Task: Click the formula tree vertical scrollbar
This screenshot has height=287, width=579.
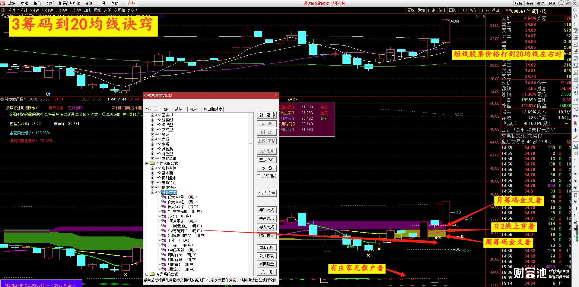Action: (x=250, y=203)
